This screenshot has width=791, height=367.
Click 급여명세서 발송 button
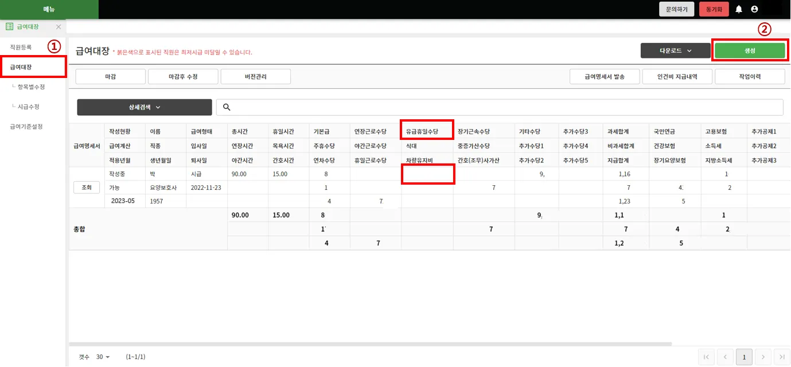tap(605, 76)
